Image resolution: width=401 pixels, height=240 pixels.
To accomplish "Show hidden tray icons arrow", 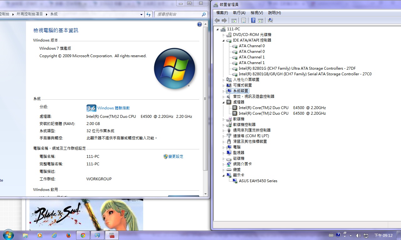I will coord(351,235).
